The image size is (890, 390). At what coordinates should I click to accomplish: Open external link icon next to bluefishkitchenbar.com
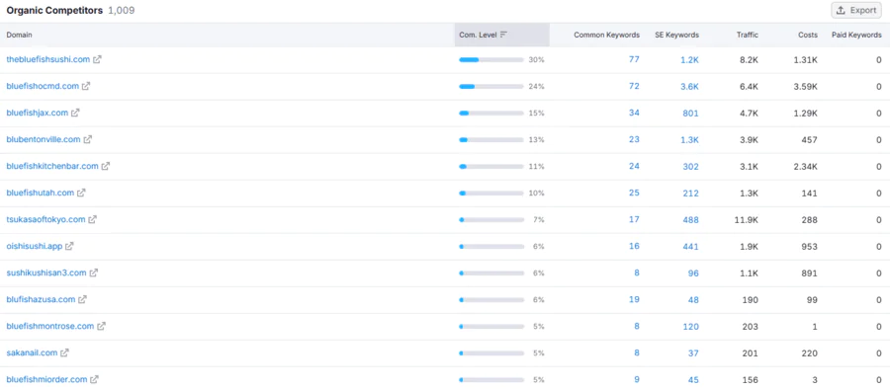click(106, 166)
